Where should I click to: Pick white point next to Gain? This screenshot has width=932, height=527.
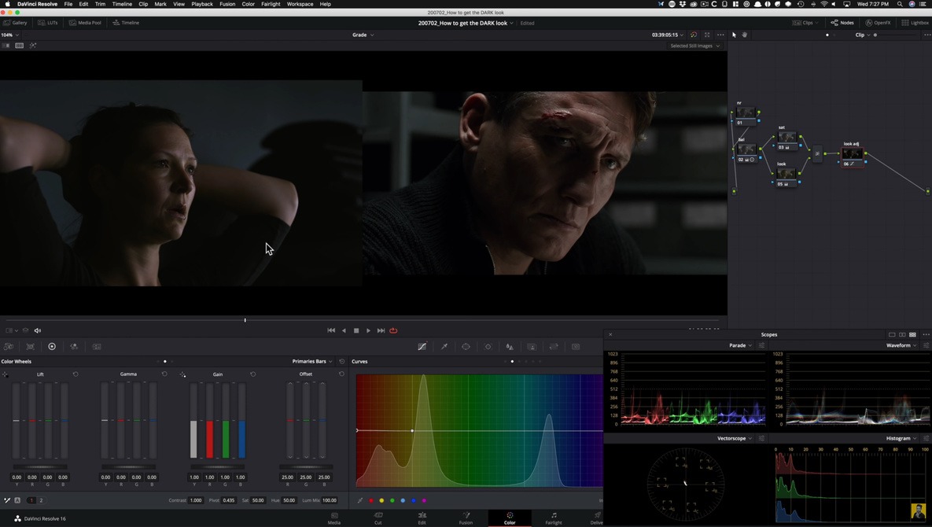(182, 374)
